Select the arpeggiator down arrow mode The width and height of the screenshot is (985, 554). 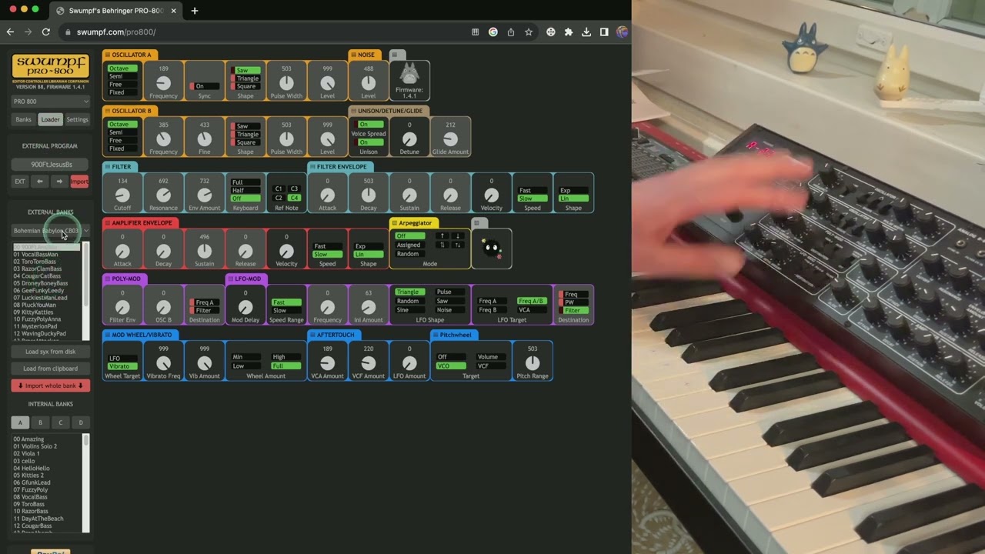point(457,236)
